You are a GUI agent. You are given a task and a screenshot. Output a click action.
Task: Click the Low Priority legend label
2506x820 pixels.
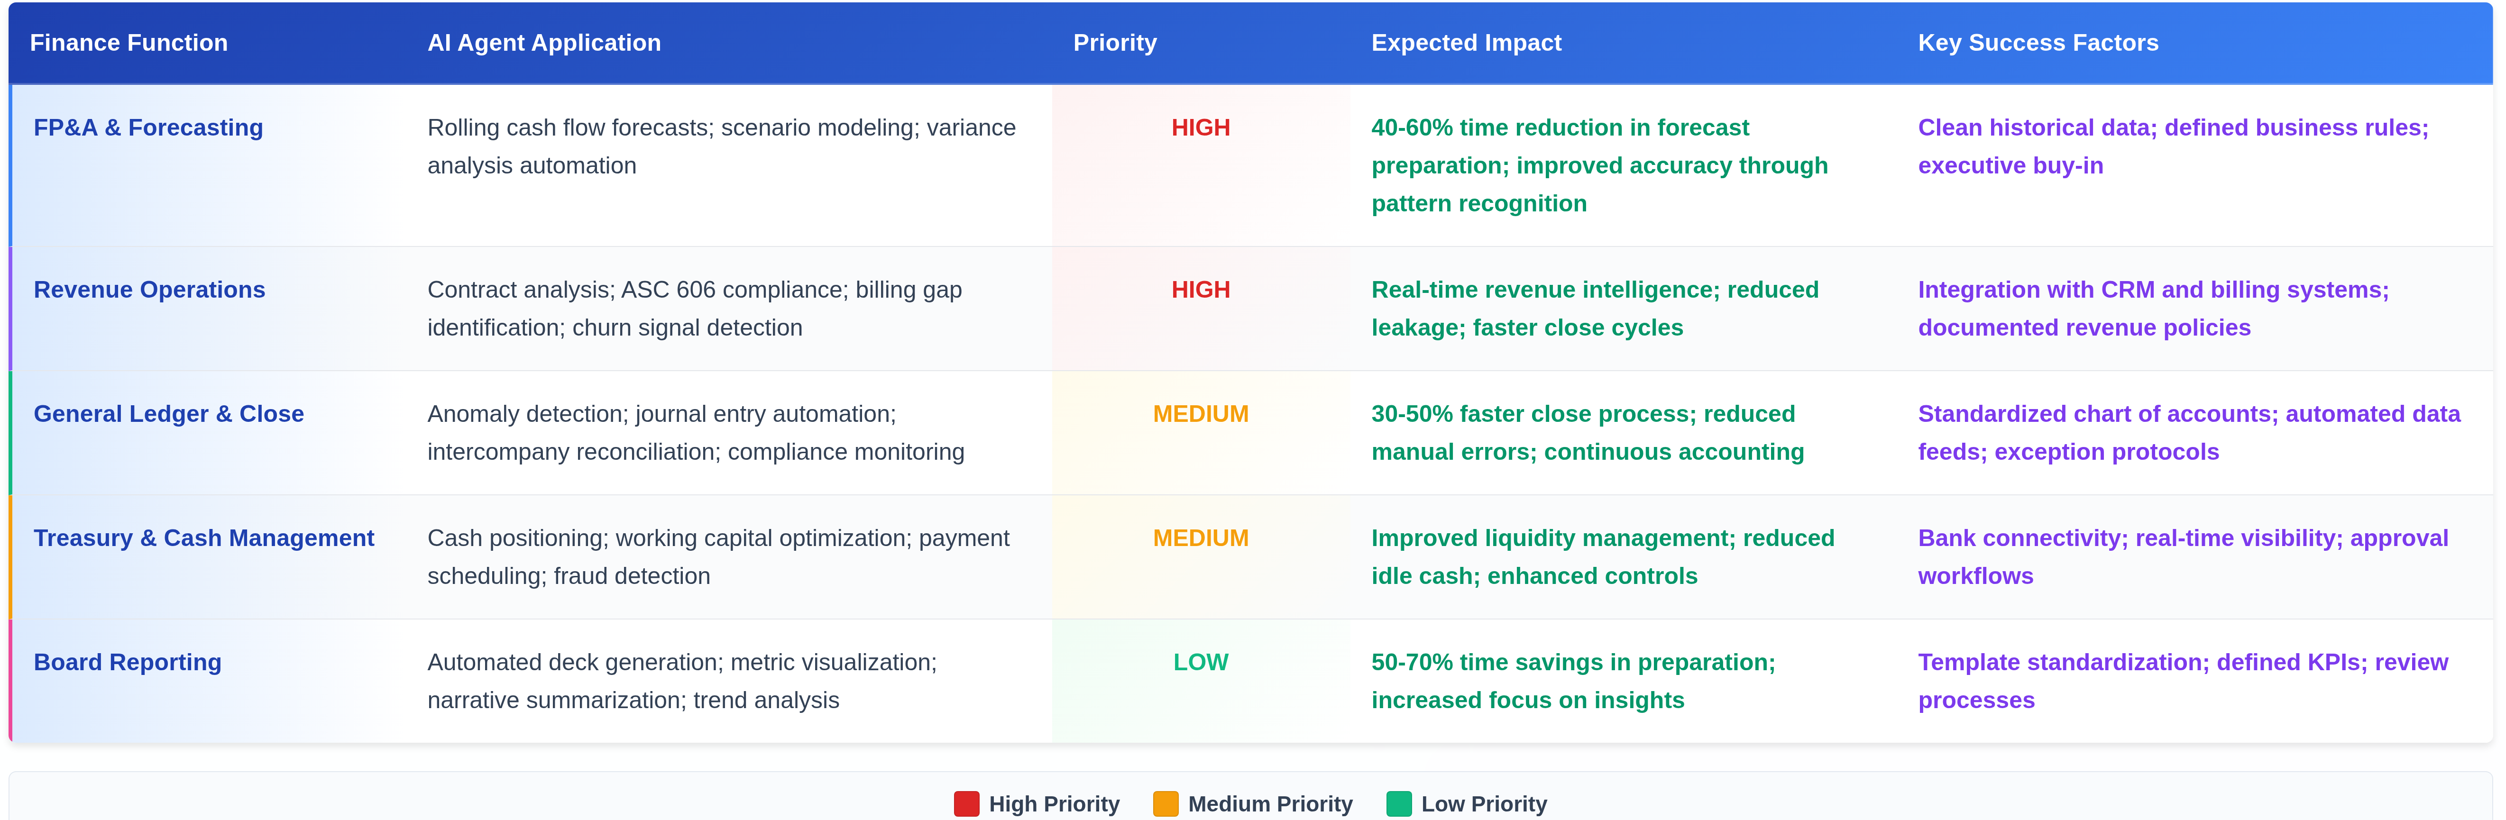click(1483, 803)
